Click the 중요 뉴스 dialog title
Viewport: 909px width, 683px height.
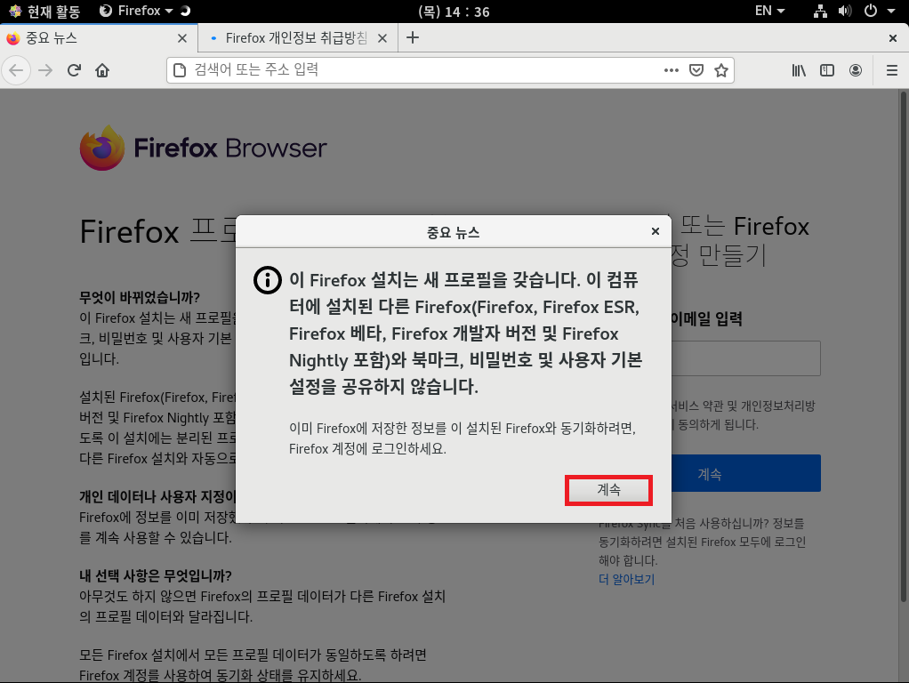click(x=453, y=232)
